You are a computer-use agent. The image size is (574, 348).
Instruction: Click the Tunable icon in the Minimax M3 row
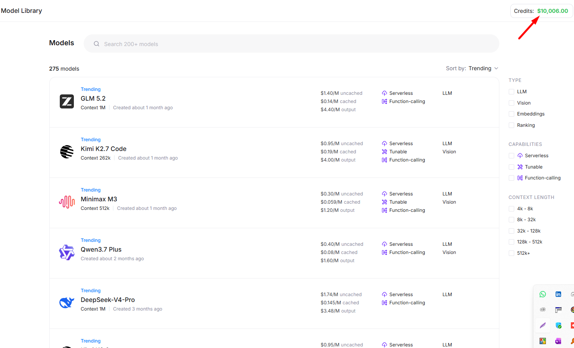(x=384, y=202)
